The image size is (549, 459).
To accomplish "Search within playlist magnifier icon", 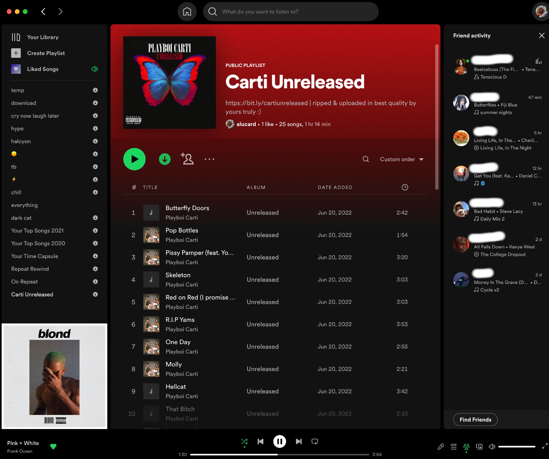I will (x=366, y=159).
